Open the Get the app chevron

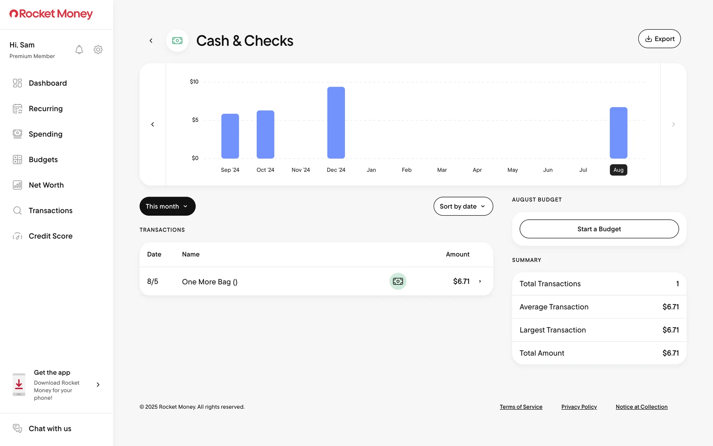[x=98, y=385]
